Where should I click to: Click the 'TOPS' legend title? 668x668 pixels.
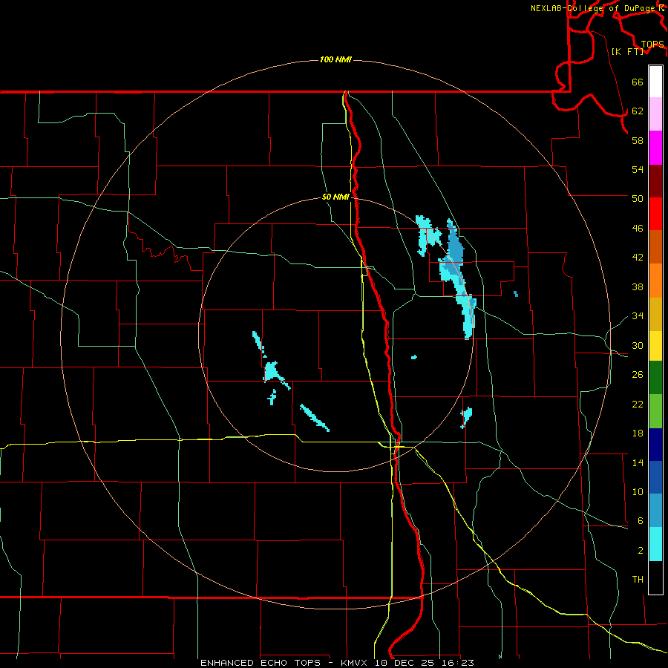[x=652, y=44]
